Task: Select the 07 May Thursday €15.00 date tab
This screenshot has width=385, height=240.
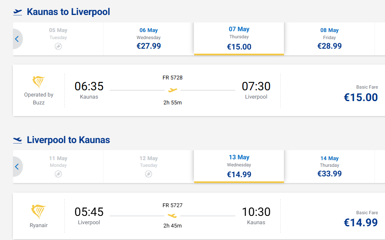Action: pyautogui.click(x=239, y=39)
